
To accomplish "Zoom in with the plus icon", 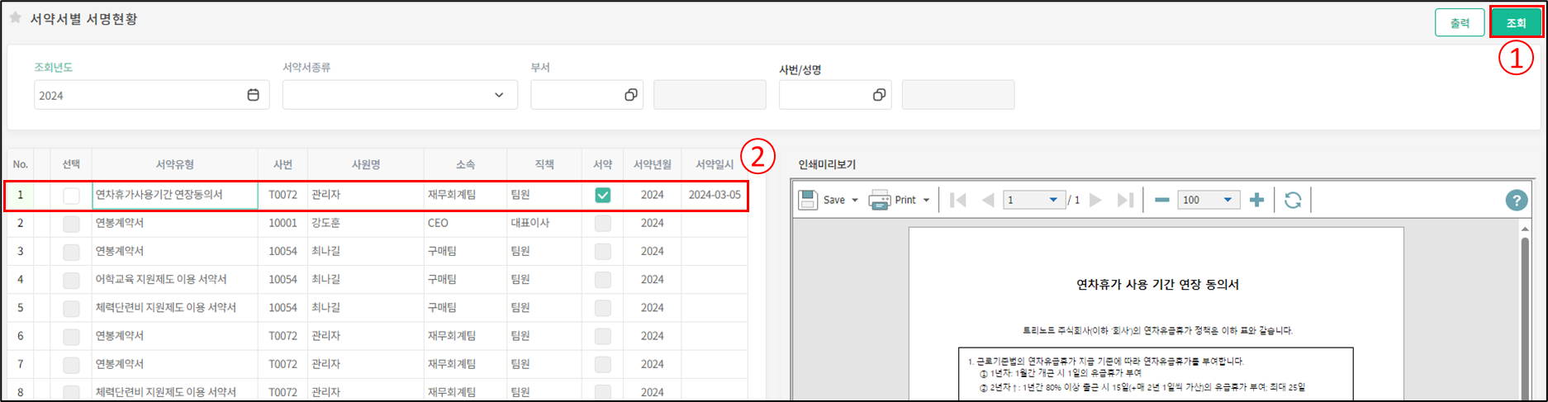I will tap(1256, 200).
